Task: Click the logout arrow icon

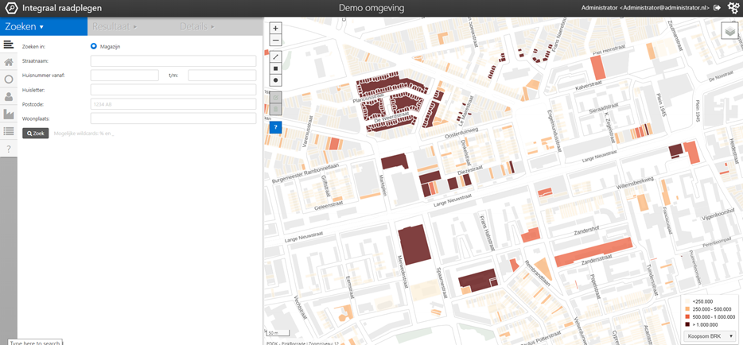Action: (x=717, y=8)
